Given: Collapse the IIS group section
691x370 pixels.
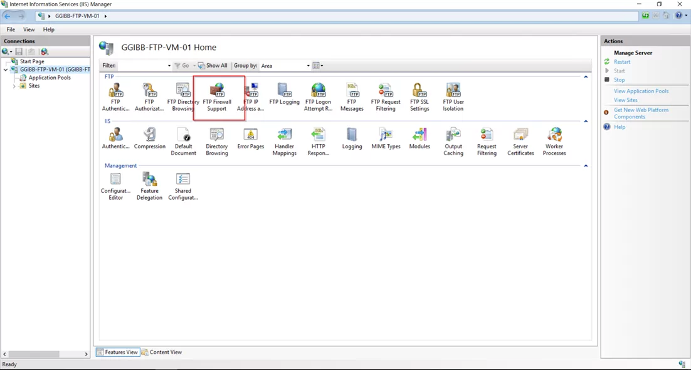Looking at the screenshot, I should pyautogui.click(x=586, y=121).
